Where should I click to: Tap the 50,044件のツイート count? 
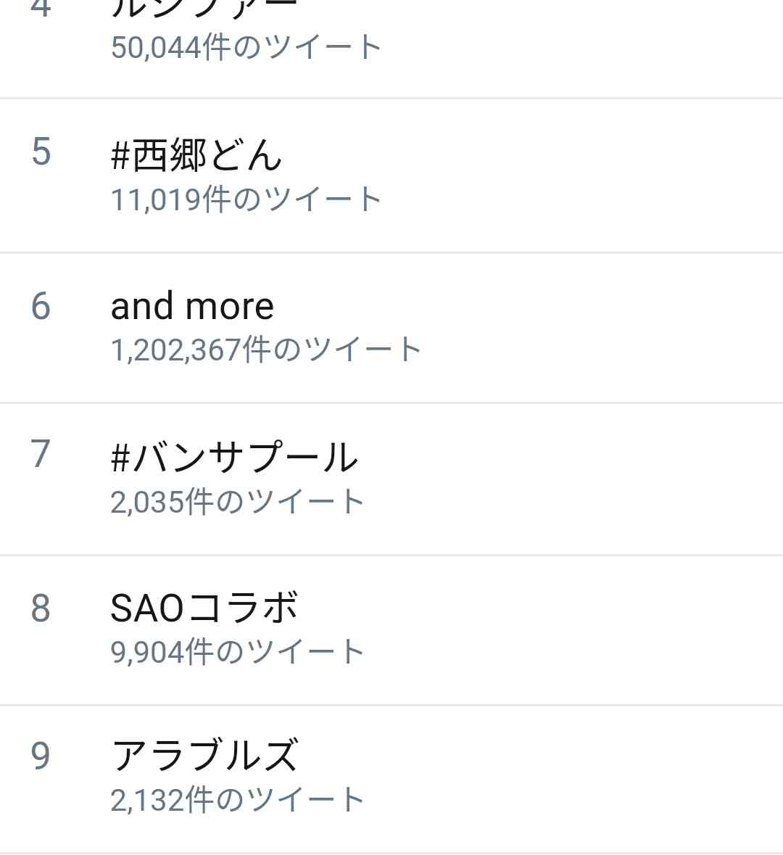[246, 47]
